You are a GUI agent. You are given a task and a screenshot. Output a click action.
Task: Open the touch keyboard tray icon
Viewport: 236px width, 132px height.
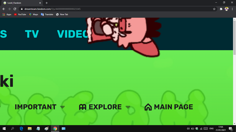pos(206,129)
